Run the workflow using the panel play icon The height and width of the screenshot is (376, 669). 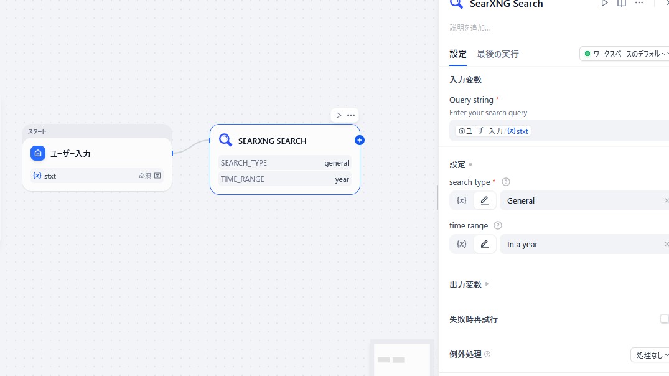tap(604, 4)
